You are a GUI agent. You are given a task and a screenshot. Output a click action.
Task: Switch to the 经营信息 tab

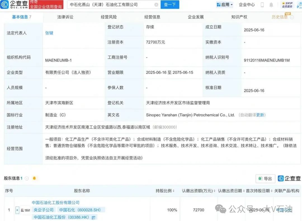152,17
